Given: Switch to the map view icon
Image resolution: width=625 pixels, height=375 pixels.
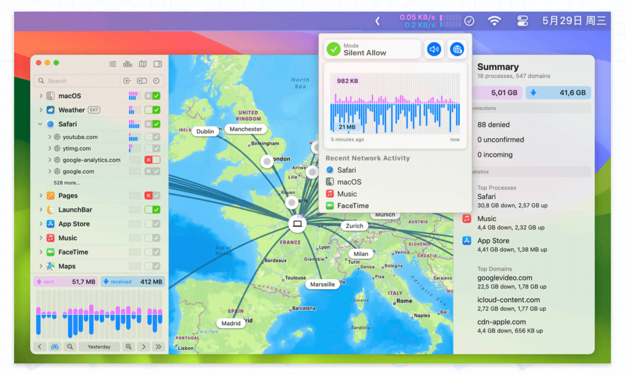Looking at the screenshot, I should (142, 64).
